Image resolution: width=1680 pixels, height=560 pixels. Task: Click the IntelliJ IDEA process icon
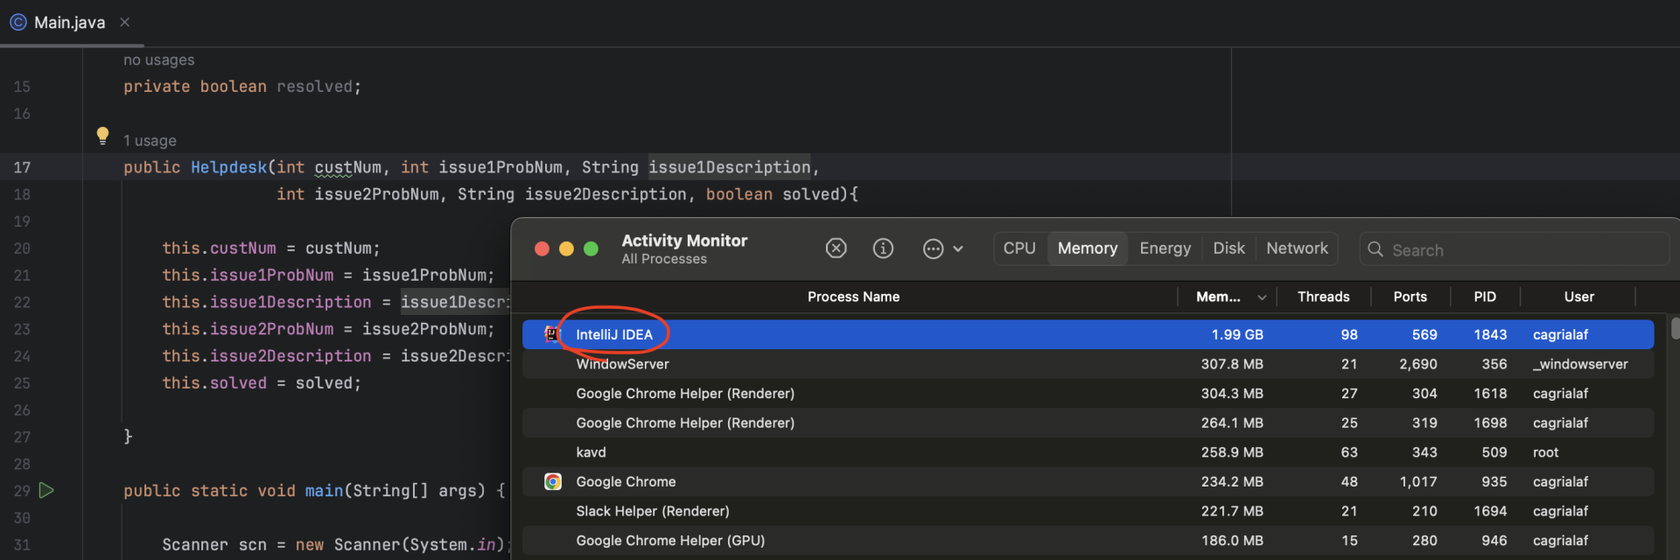click(552, 334)
